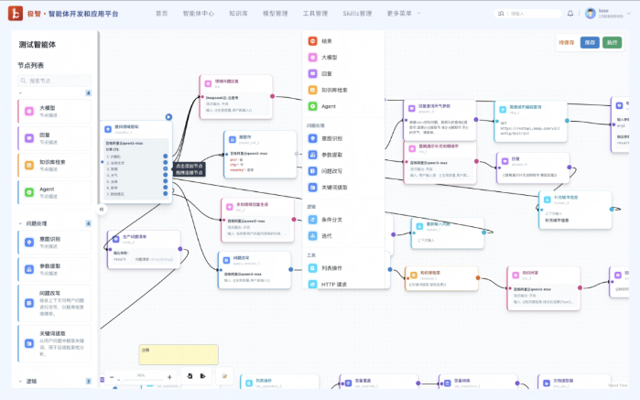640x400 pixels.
Task: Switch to the 模型管理 nav tab
Action: (x=276, y=14)
